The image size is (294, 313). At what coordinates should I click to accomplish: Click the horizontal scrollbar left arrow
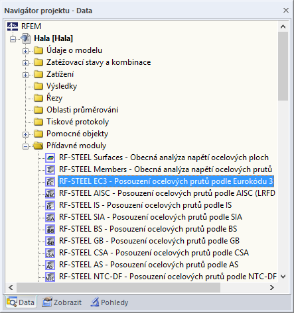click(x=11, y=287)
